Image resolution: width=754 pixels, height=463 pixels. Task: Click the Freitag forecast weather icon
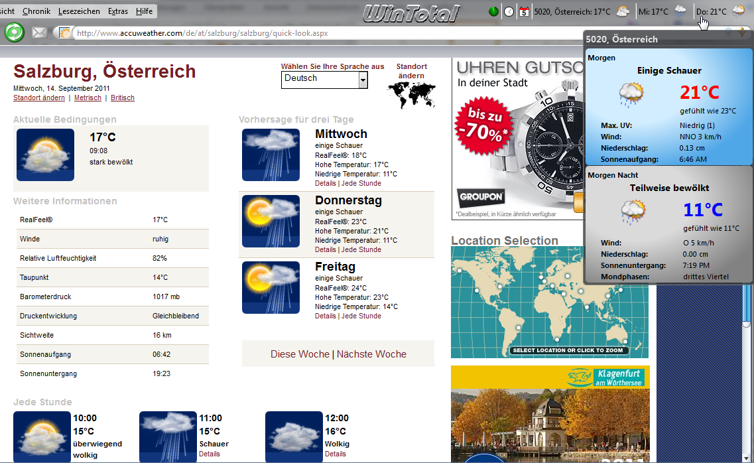pyautogui.click(x=271, y=287)
